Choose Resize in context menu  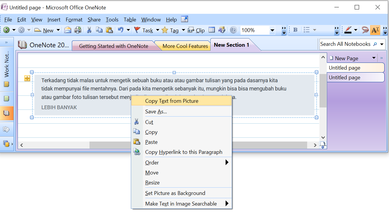(x=182, y=183)
